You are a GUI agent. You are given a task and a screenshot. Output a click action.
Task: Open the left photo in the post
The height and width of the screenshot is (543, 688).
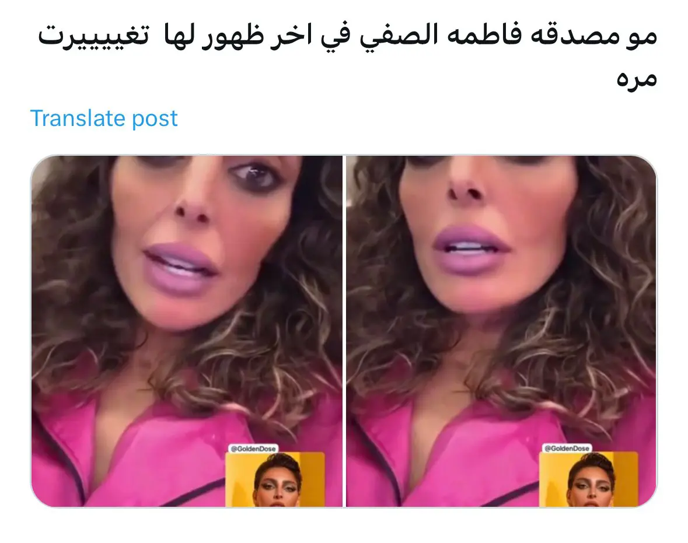tap(187, 331)
